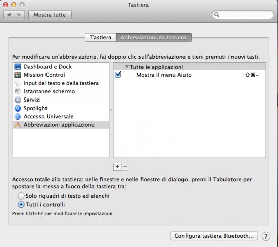Image resolution: width=278 pixels, height=247 pixels.
Task: Go back with the left arrow button
Action: coord(9,15)
